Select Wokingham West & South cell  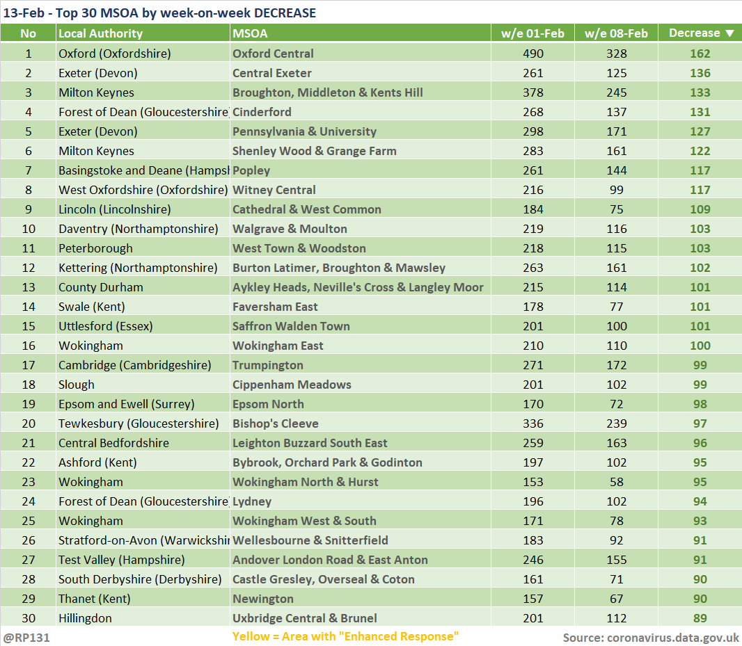click(360, 521)
